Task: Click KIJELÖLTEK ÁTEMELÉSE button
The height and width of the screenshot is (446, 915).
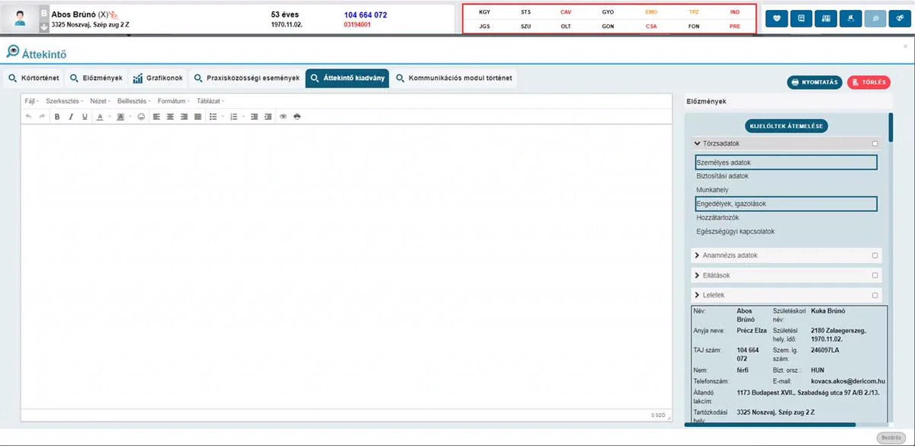Action: [x=786, y=127]
